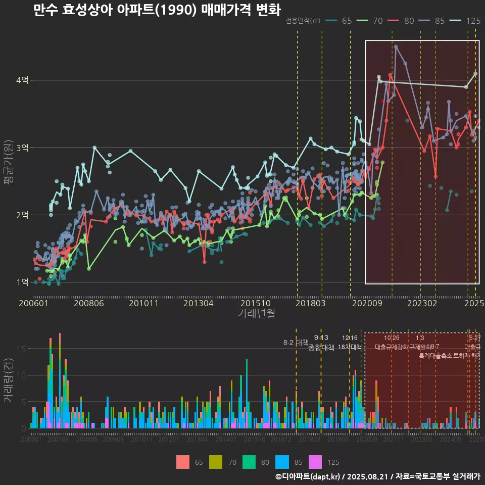Click the highest 85㎡ data point above 4억
485x485 pixels.
396,46
